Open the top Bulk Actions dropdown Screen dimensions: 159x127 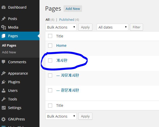[61, 27]
